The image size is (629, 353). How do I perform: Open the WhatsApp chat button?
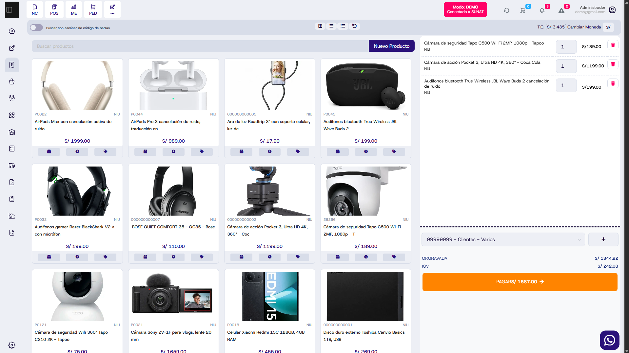tap(610, 340)
